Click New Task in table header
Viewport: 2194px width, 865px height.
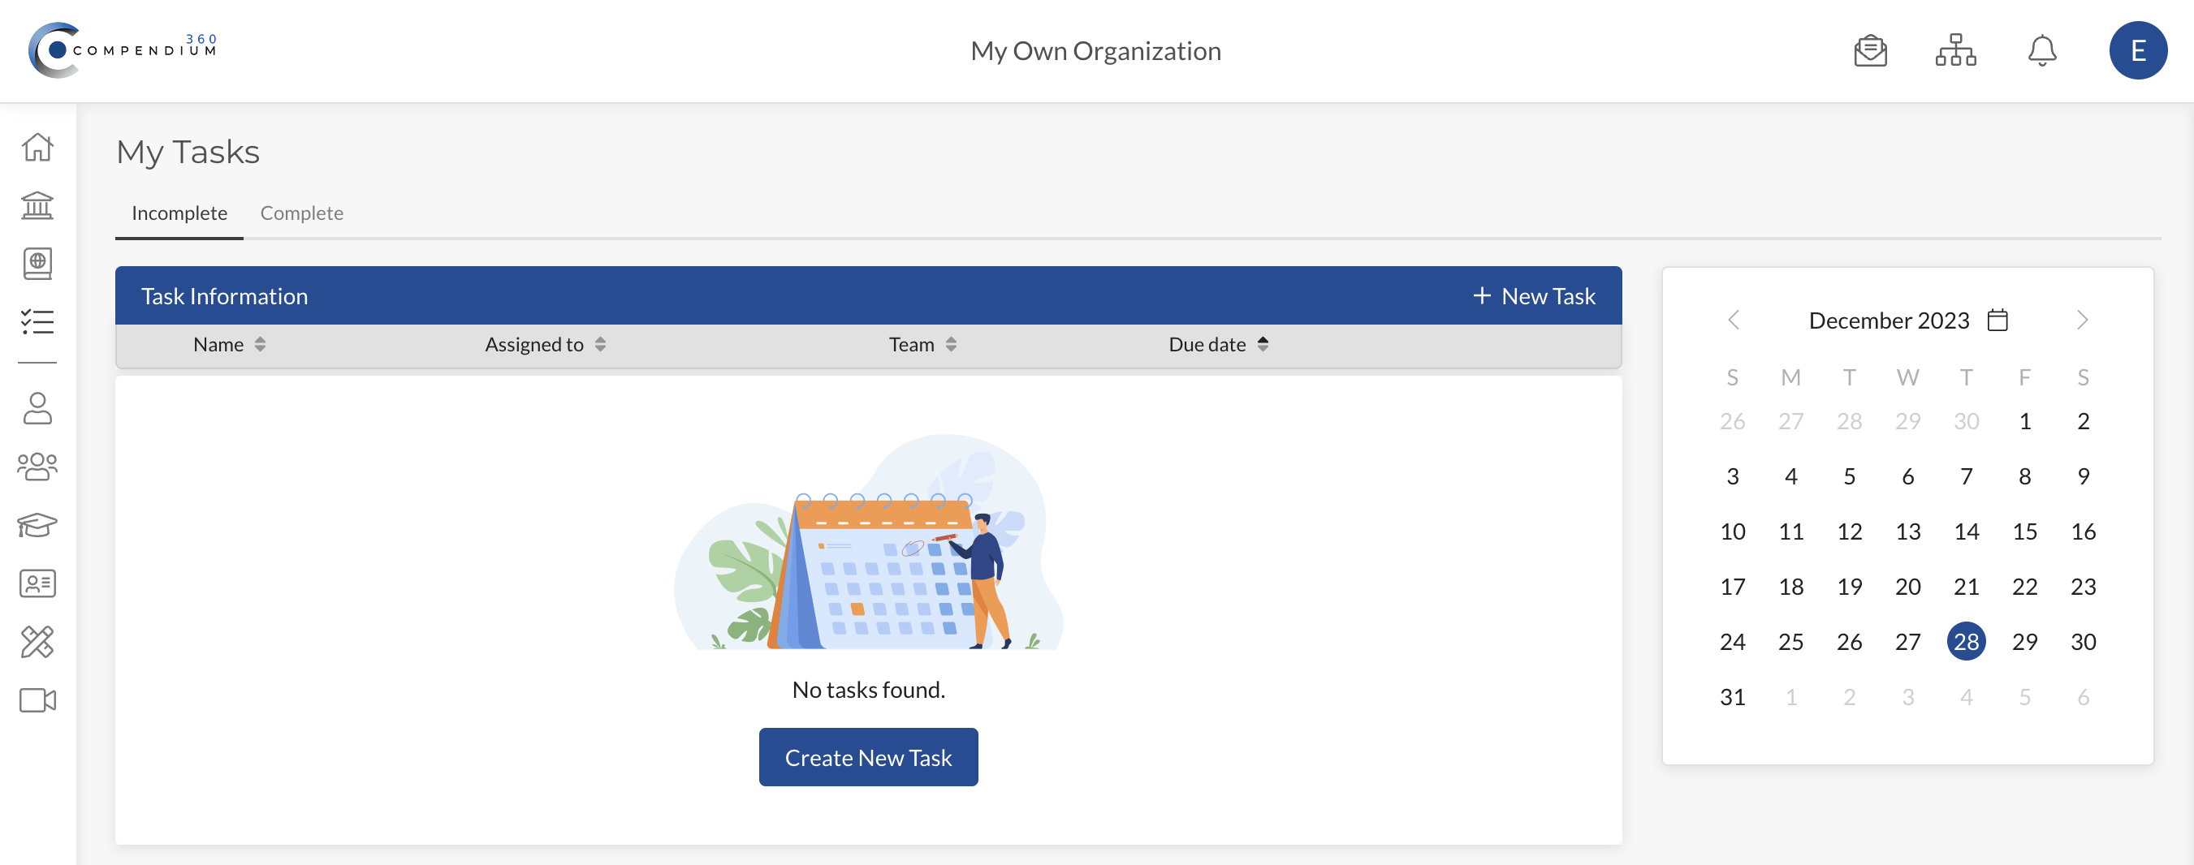tap(1534, 296)
